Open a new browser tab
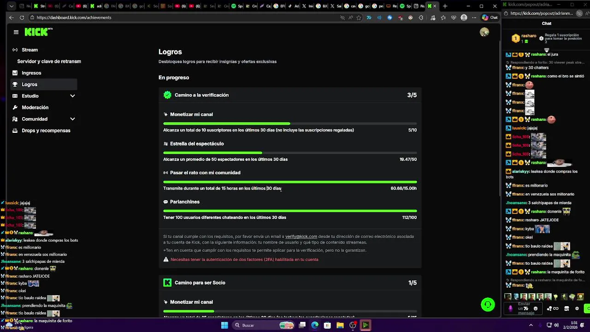The width and height of the screenshot is (590, 332). click(445, 6)
